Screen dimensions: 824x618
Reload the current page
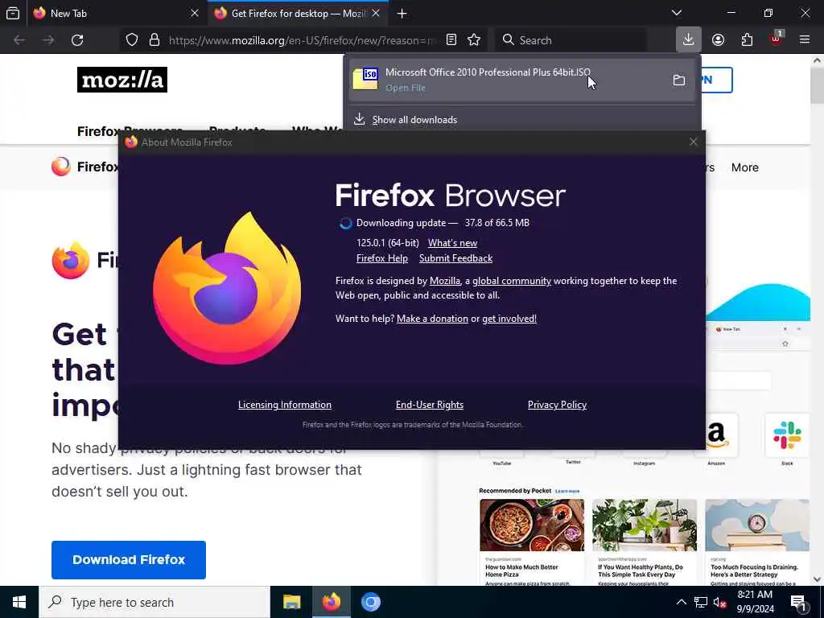[77, 40]
